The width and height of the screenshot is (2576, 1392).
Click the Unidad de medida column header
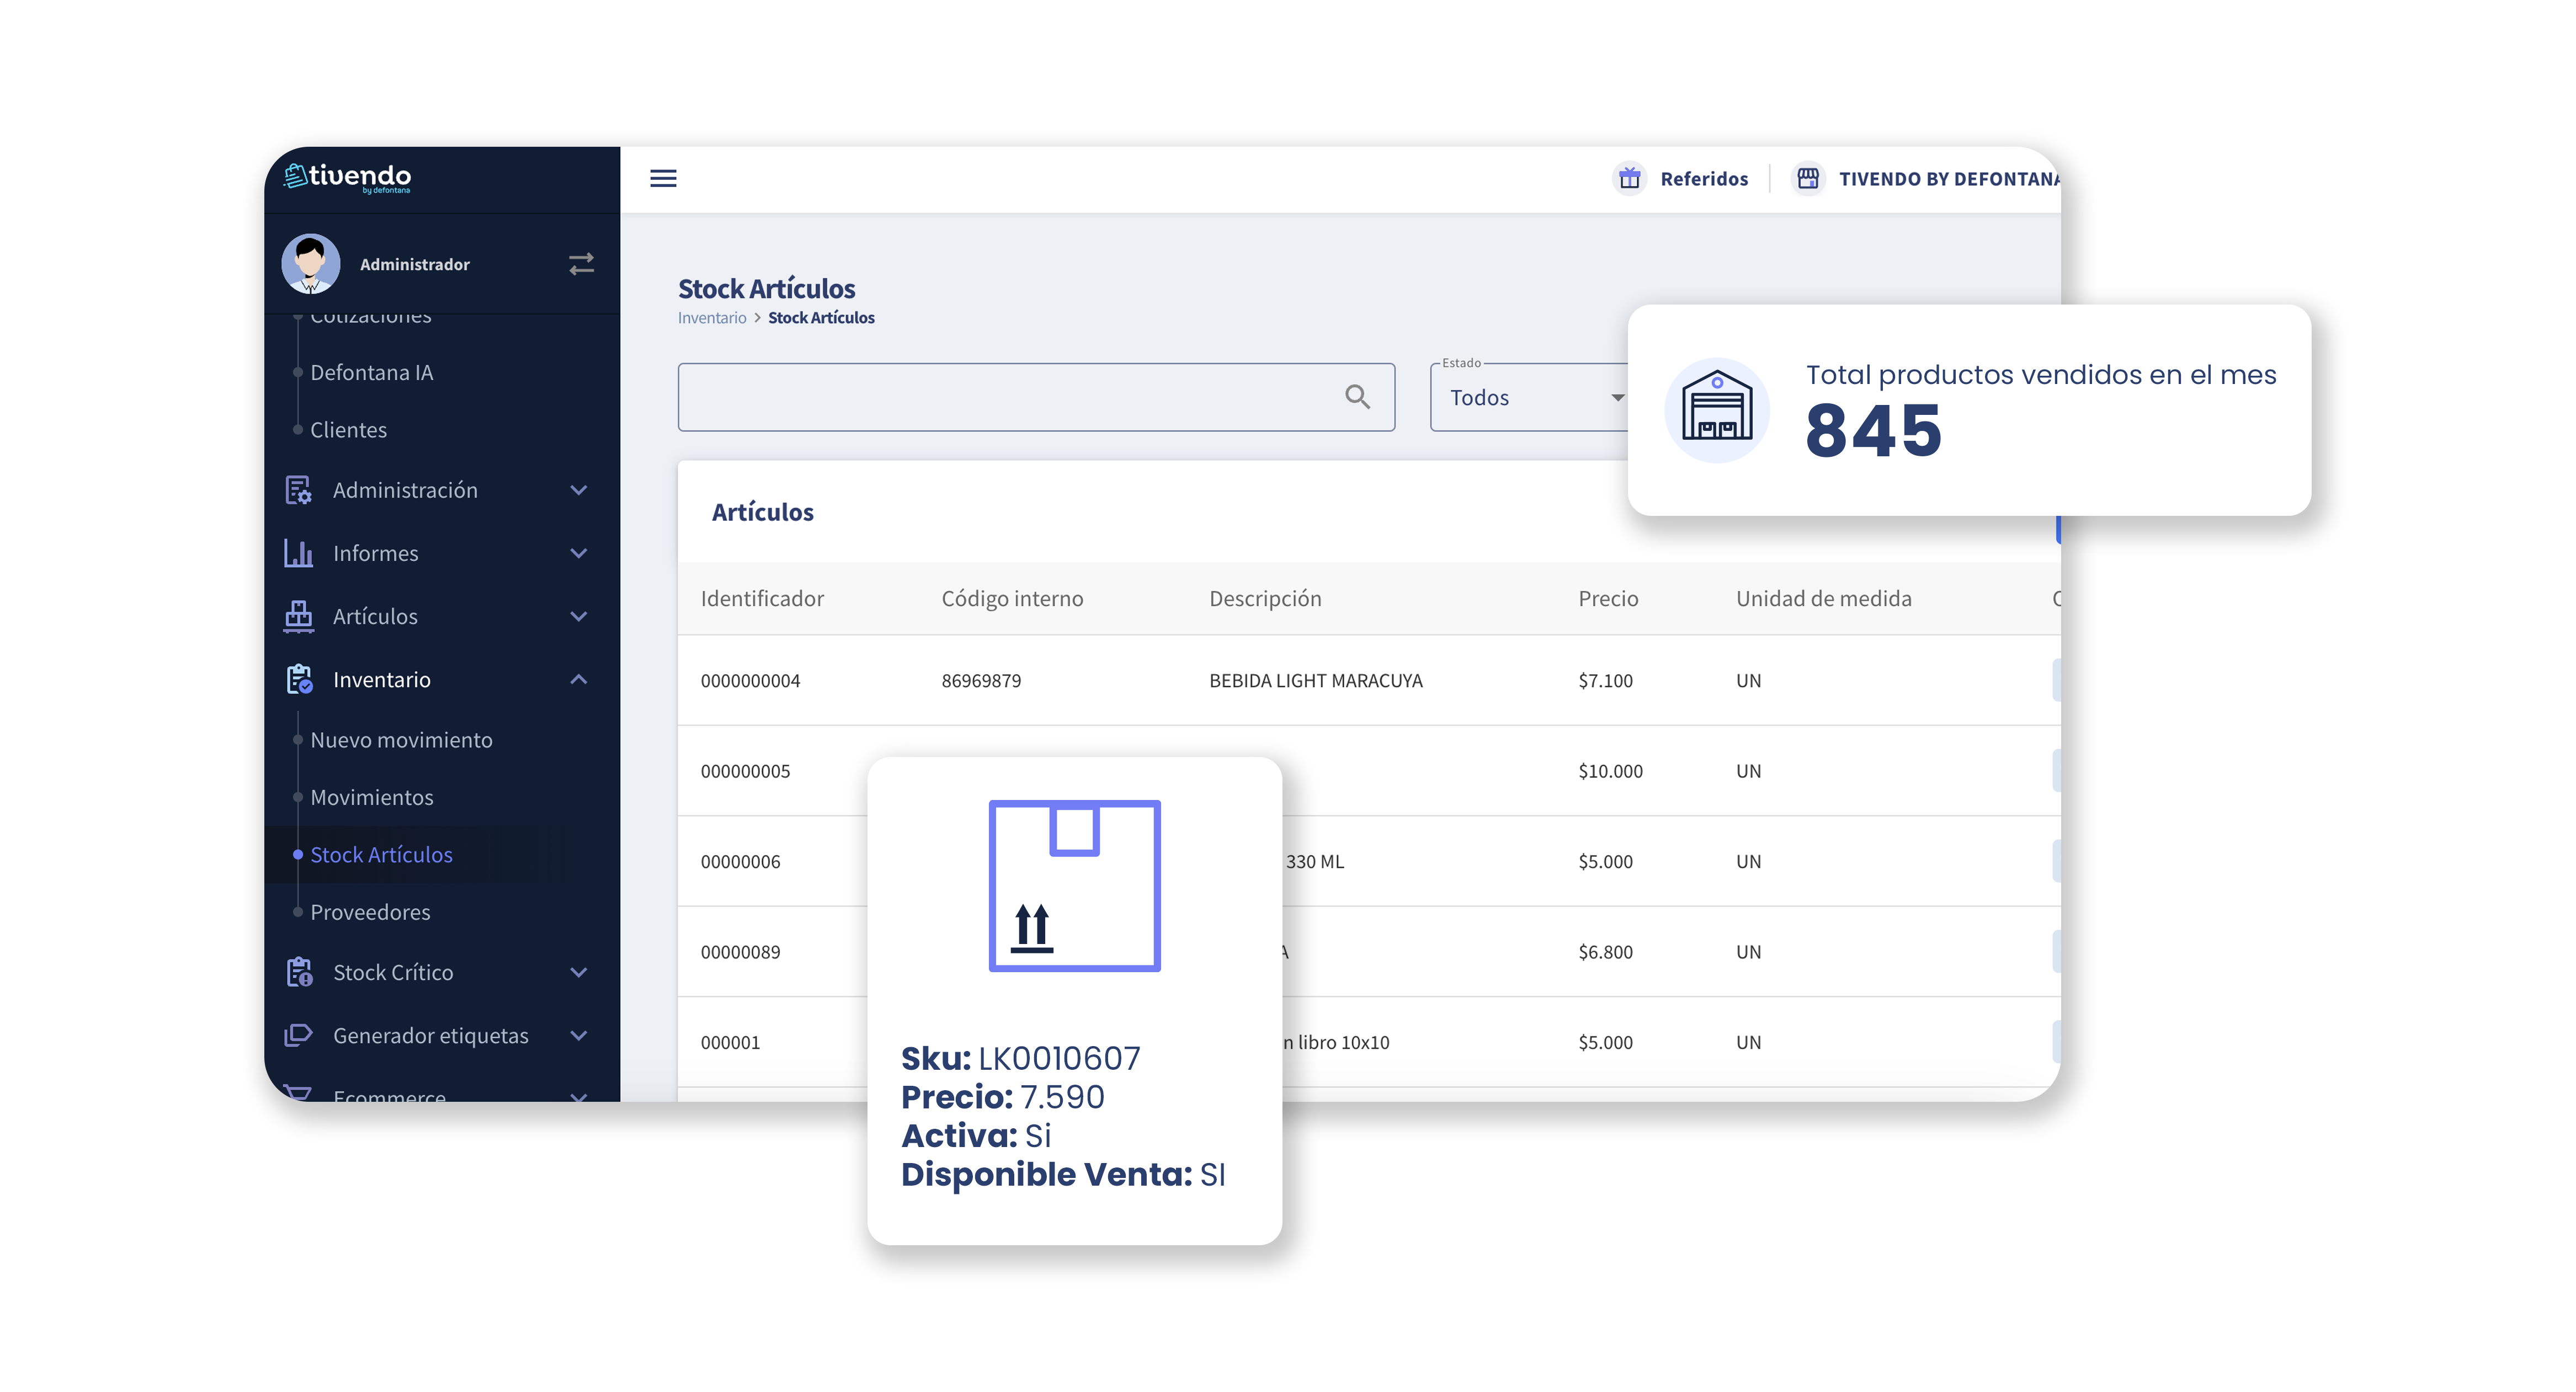pos(1823,598)
